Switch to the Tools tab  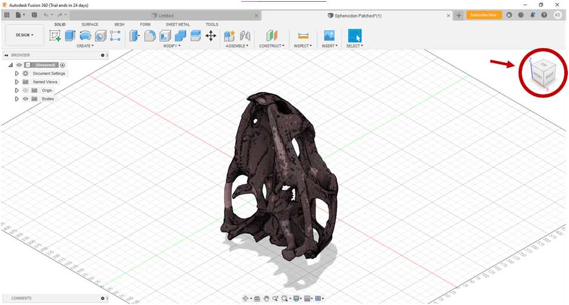coord(212,24)
